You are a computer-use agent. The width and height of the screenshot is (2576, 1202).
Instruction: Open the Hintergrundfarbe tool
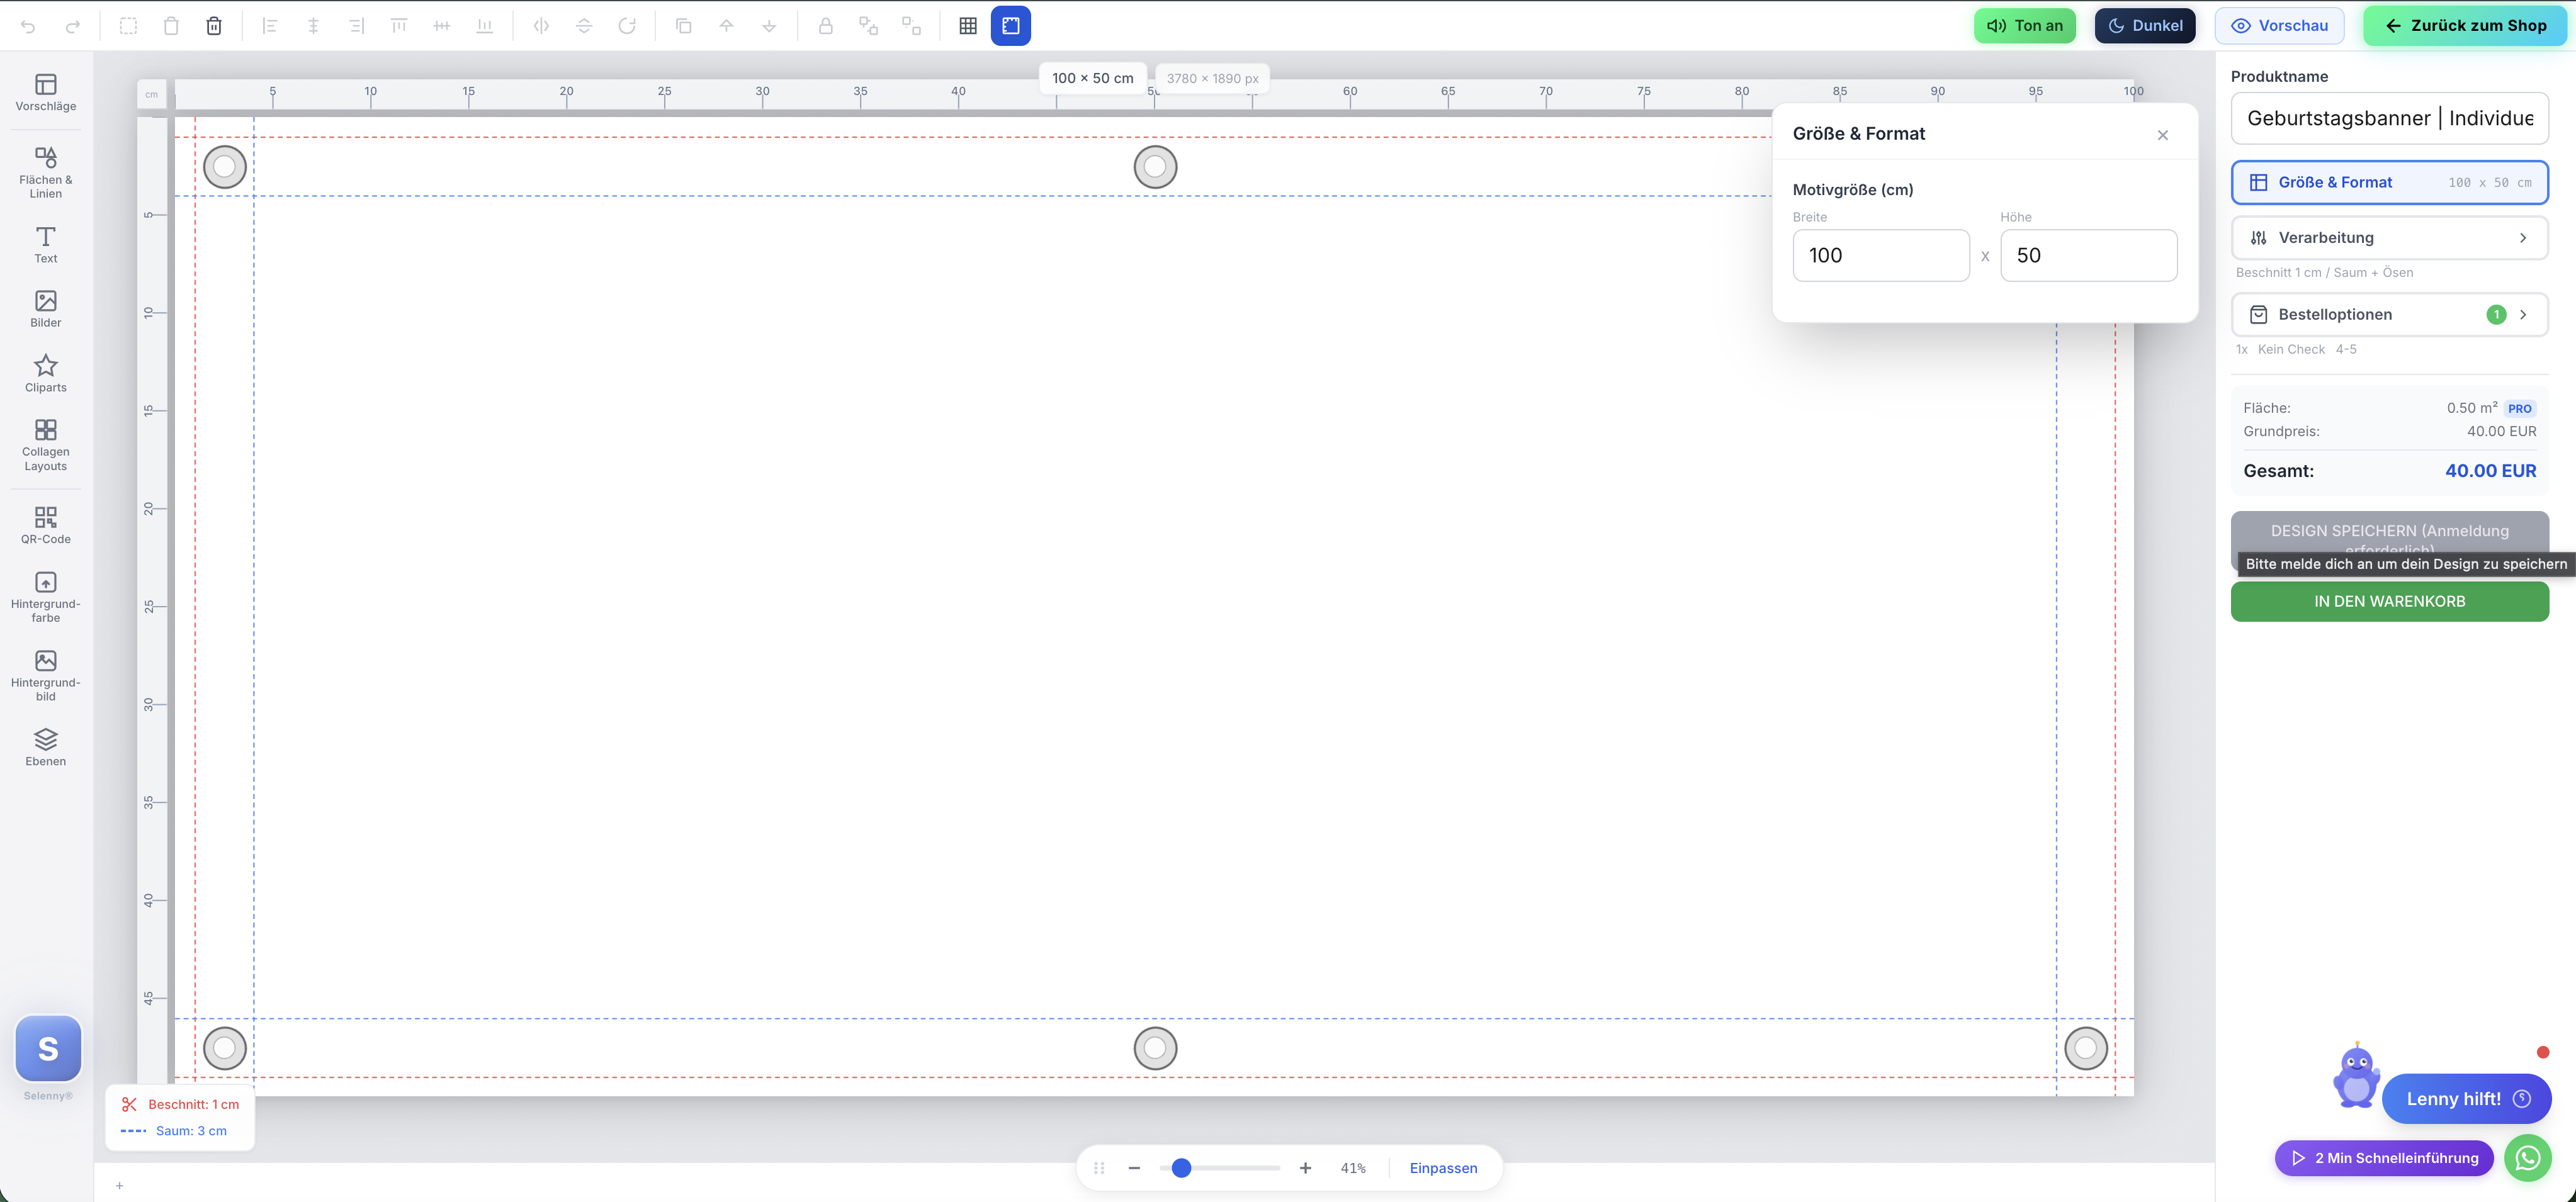46,596
